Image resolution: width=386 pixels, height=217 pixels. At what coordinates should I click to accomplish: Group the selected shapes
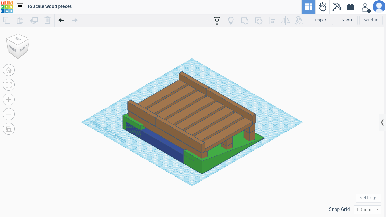(244, 20)
